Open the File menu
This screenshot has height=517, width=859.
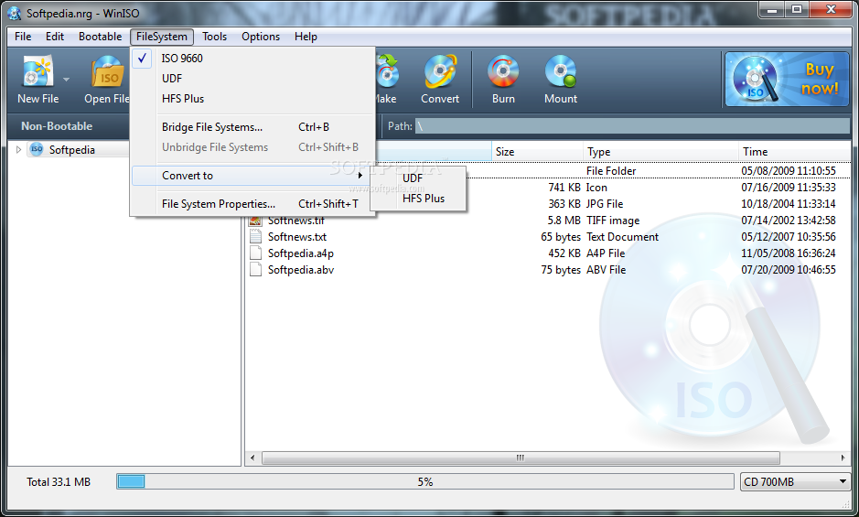pyautogui.click(x=23, y=37)
